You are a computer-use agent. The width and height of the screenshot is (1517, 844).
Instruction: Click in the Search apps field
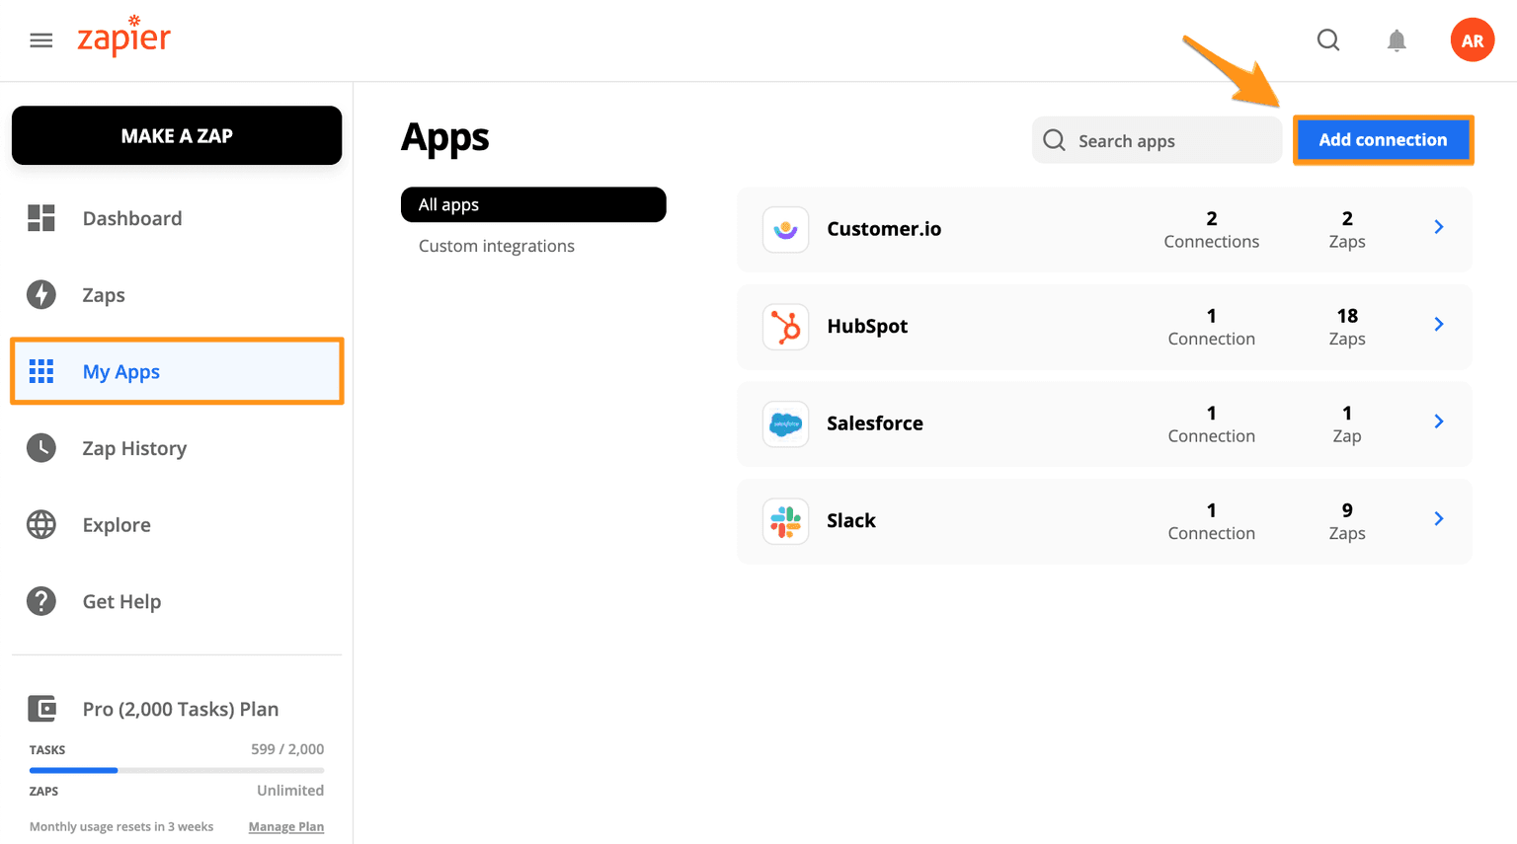[x=1157, y=140]
